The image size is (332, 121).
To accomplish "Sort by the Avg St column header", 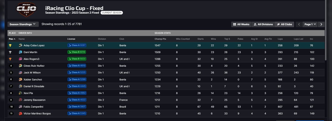I will pos(254,39).
